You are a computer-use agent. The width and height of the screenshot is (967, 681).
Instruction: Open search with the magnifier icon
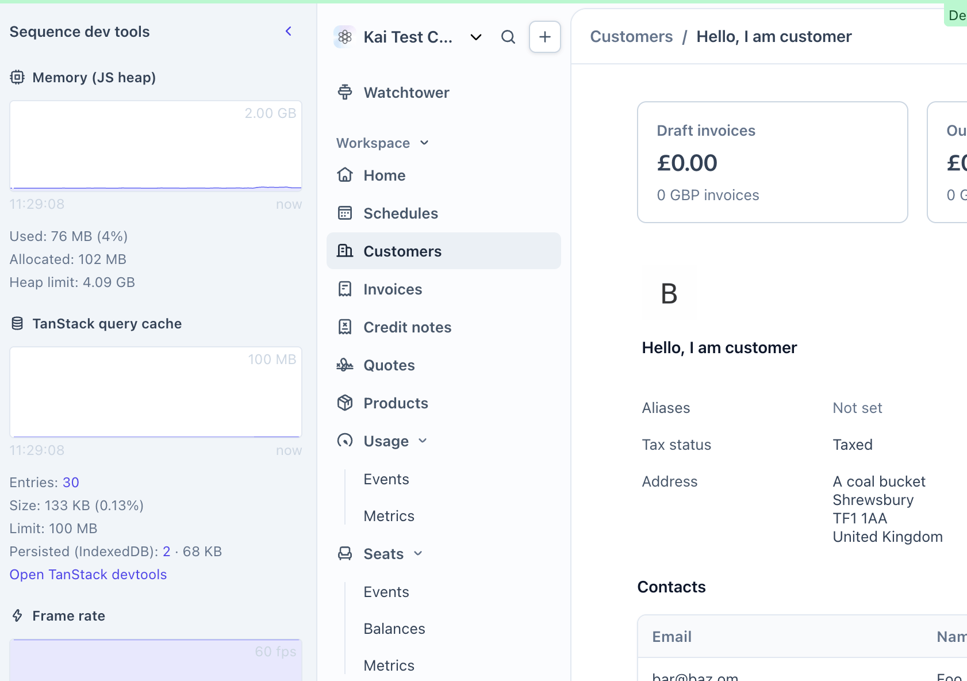pyautogui.click(x=508, y=37)
